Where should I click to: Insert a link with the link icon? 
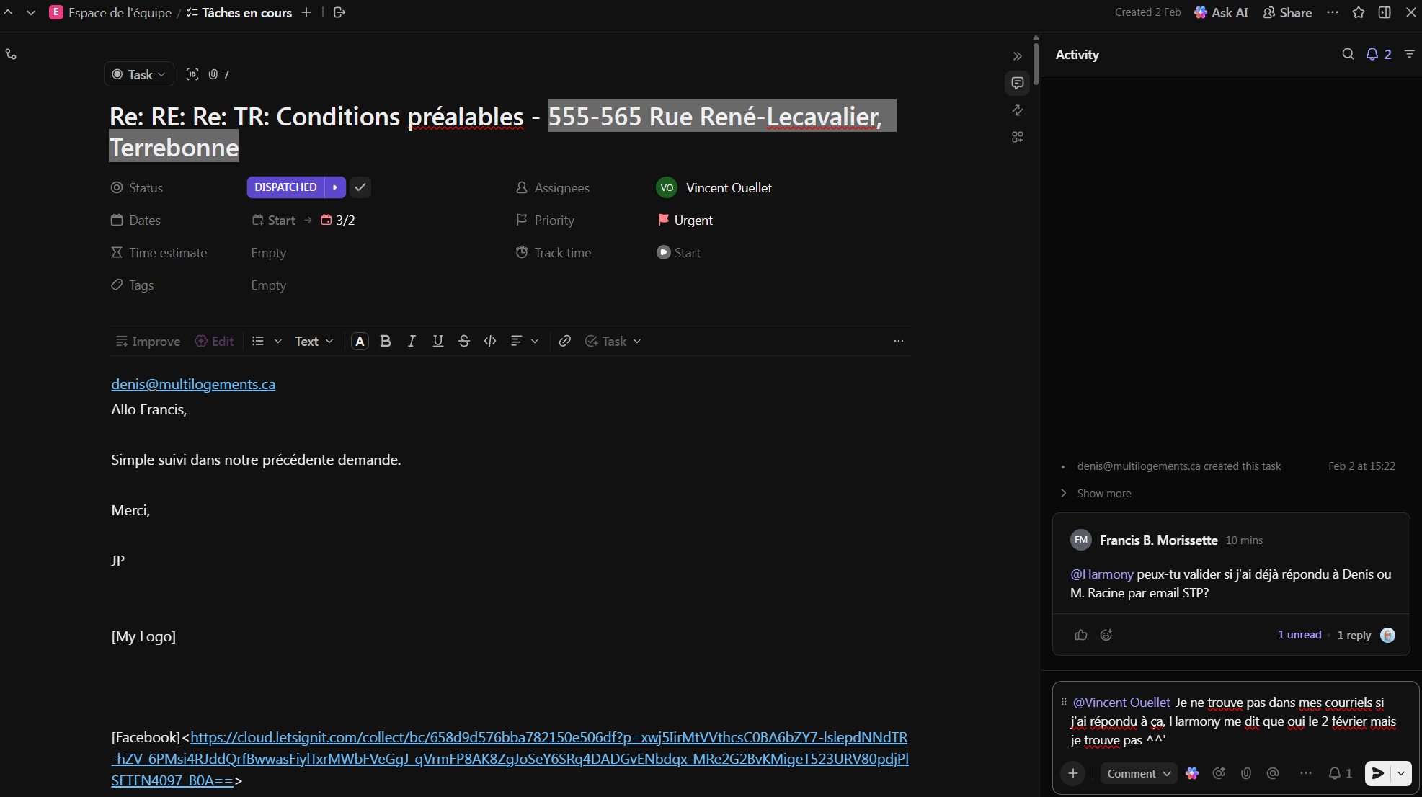pyautogui.click(x=565, y=341)
